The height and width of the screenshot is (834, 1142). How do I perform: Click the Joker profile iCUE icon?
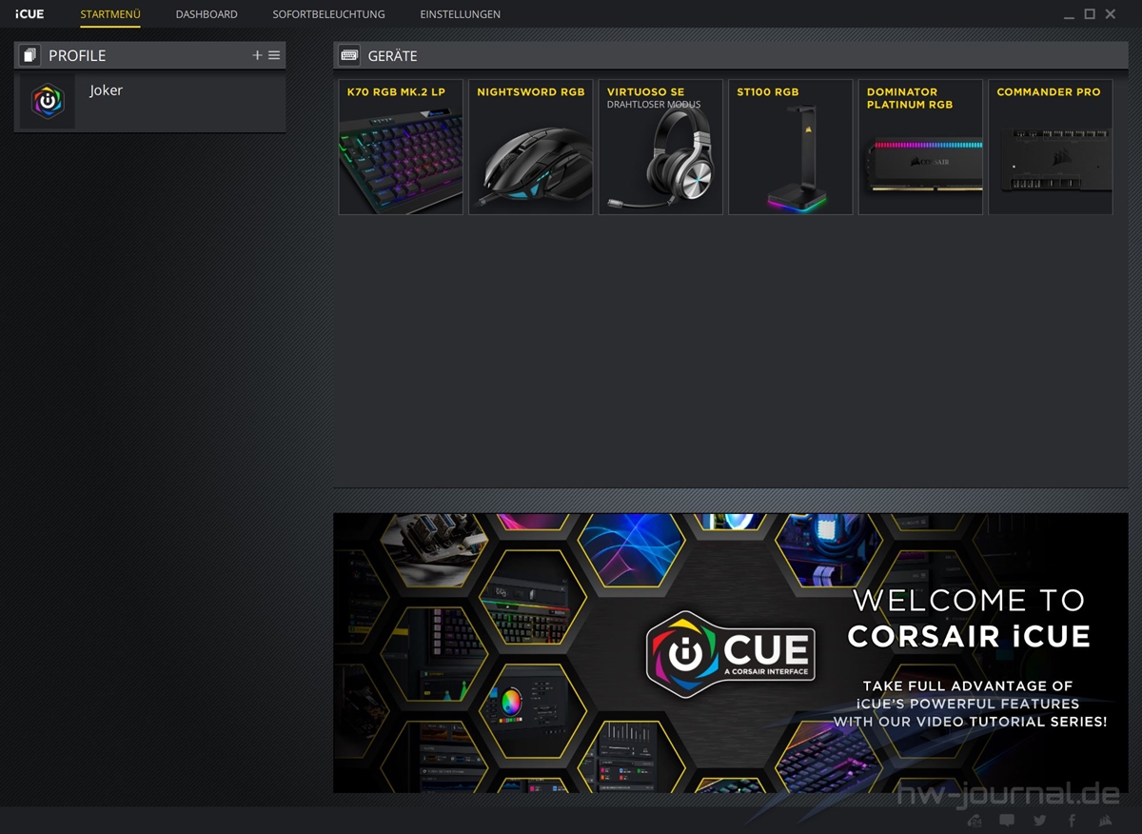tap(48, 102)
